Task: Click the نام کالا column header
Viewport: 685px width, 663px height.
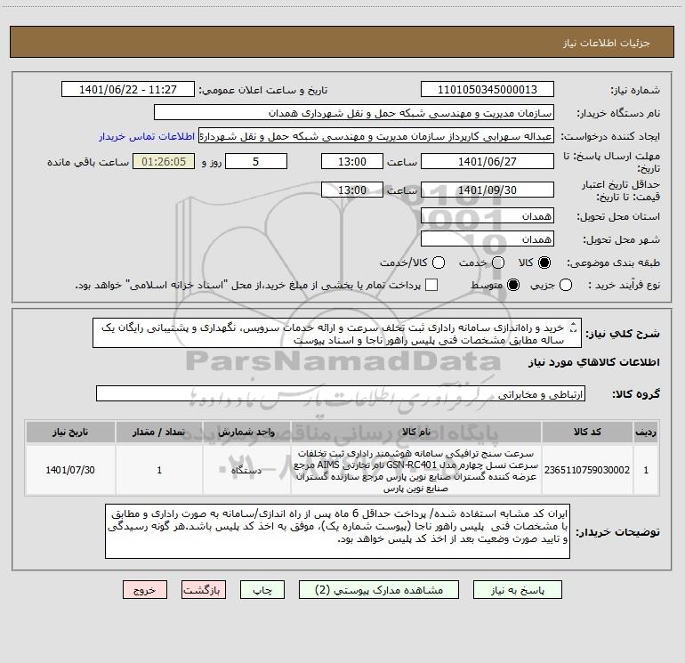Action: [416, 432]
